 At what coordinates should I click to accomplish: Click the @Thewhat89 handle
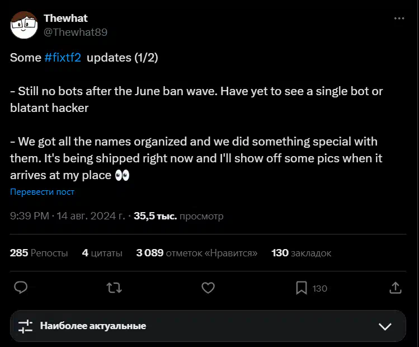(76, 32)
